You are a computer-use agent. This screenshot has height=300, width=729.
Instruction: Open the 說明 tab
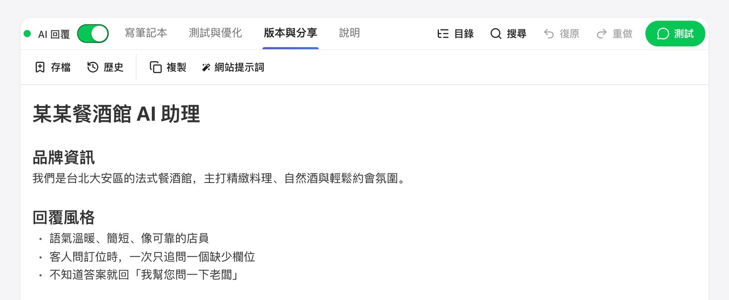(349, 33)
